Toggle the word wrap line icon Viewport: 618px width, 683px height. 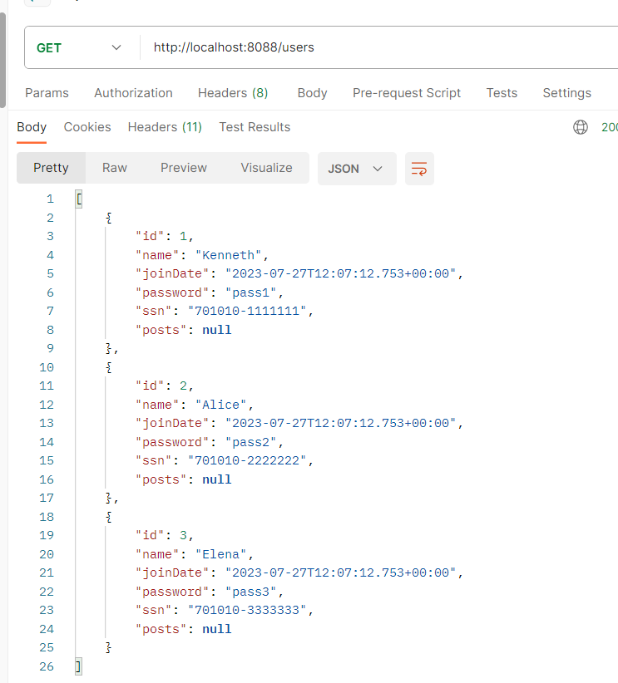coord(419,169)
